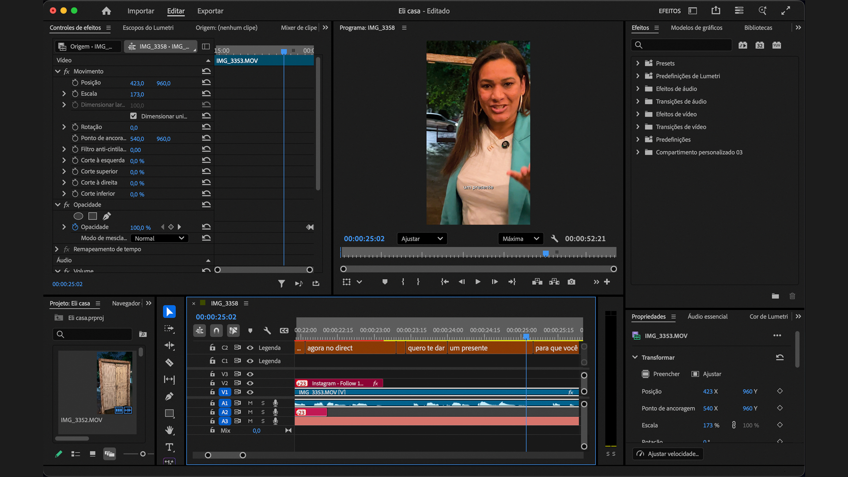This screenshot has width=848, height=477.
Task: Click the search icon in the Efeitos panel
Action: [x=639, y=45]
